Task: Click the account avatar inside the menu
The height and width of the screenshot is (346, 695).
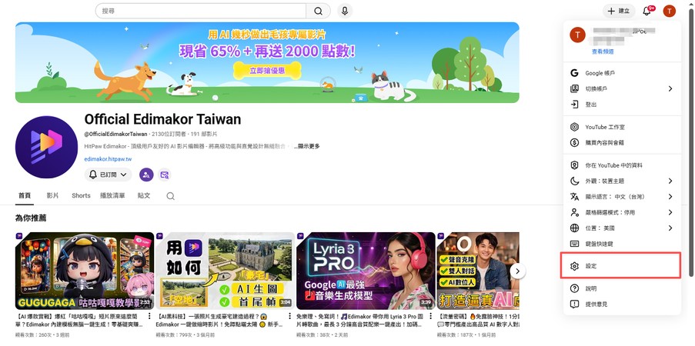Action: [577, 35]
